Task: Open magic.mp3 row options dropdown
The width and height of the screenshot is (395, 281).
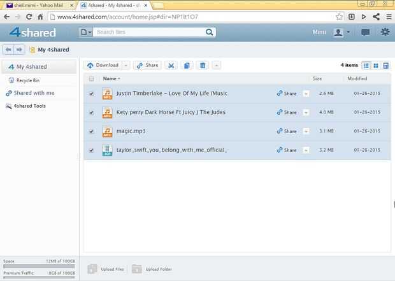Action: (306, 131)
